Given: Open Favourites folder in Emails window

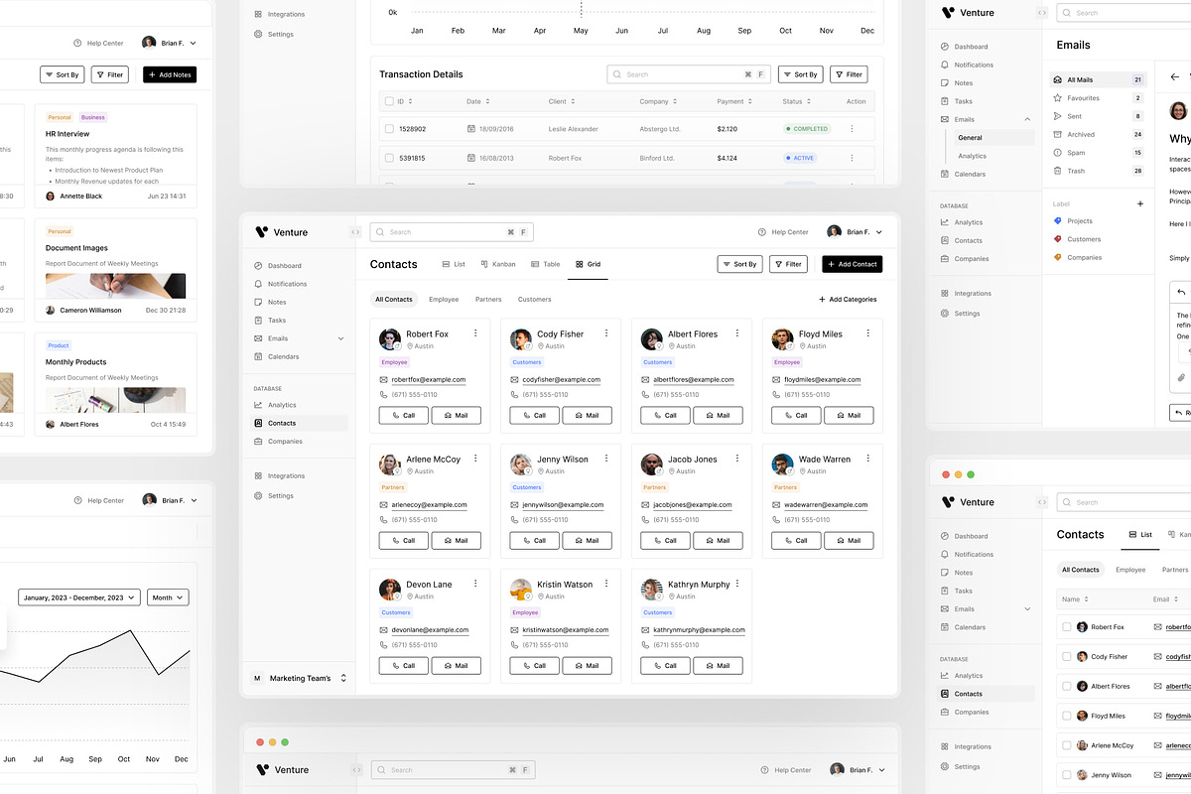Looking at the screenshot, I should (x=1098, y=98).
